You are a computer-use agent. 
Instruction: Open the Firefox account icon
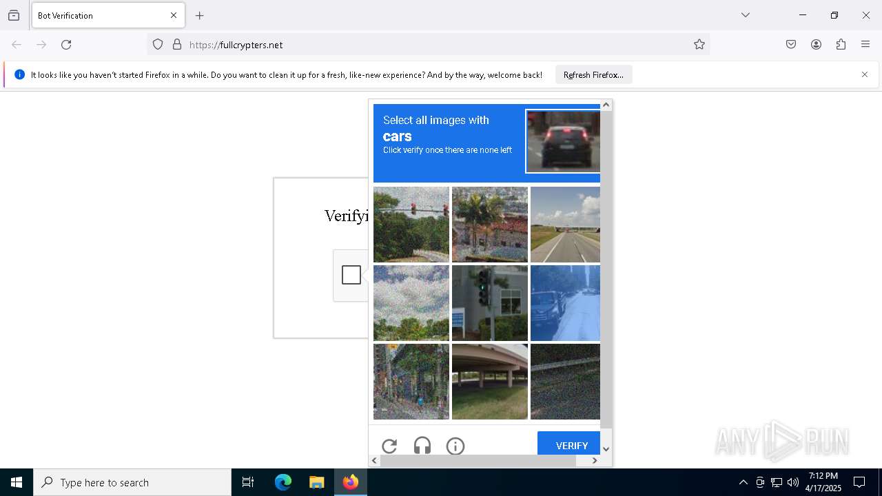816,45
